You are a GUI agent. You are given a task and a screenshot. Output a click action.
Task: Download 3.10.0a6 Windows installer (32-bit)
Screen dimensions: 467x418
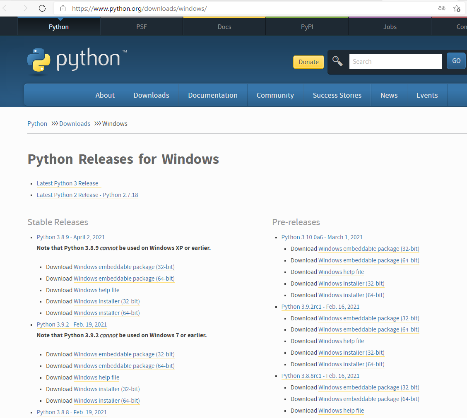click(351, 284)
